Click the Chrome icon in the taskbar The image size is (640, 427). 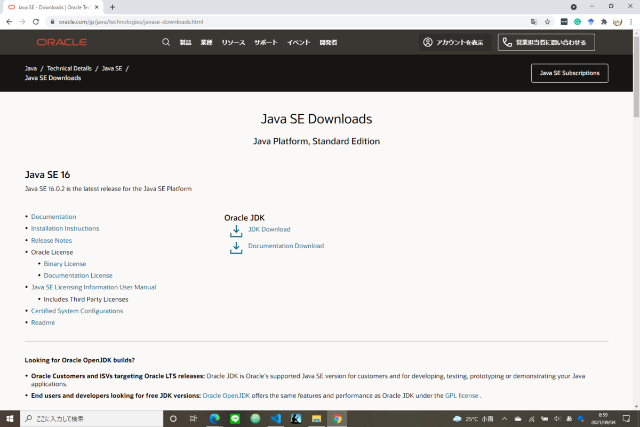tap(337, 419)
